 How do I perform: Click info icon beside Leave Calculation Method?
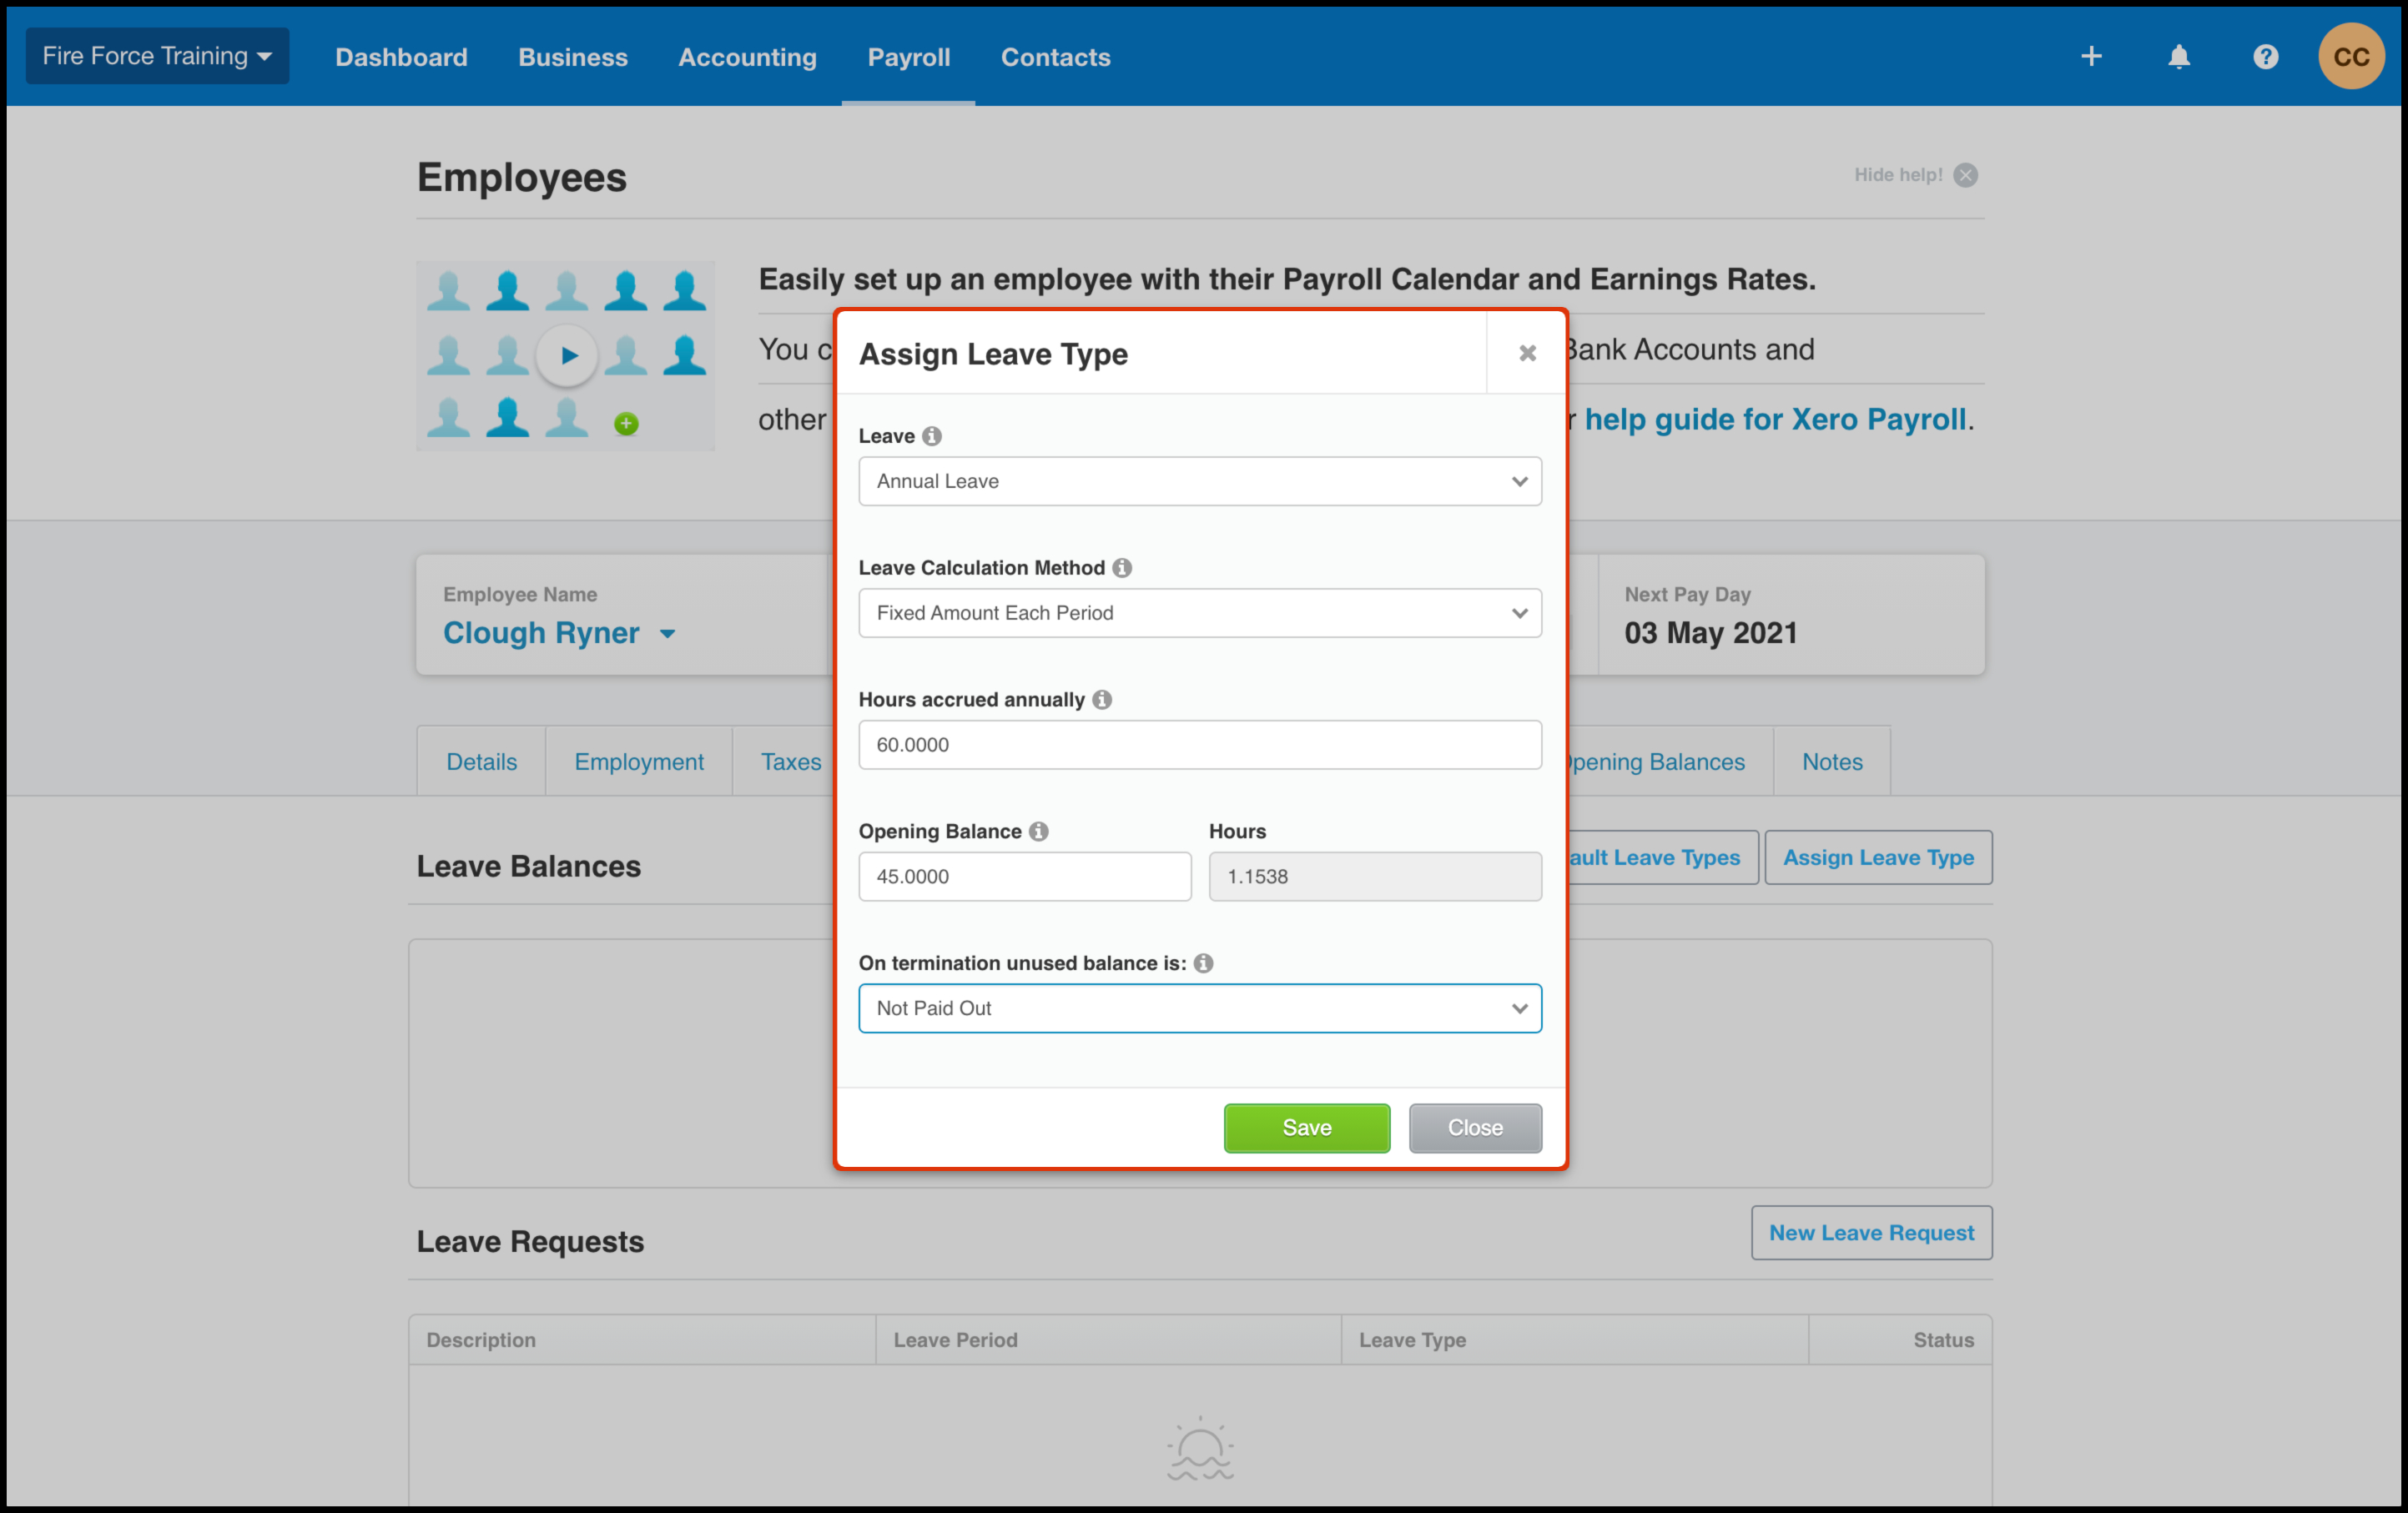click(1122, 568)
